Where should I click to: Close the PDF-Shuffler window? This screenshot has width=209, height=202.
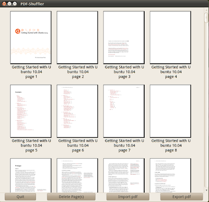pos(4,4)
